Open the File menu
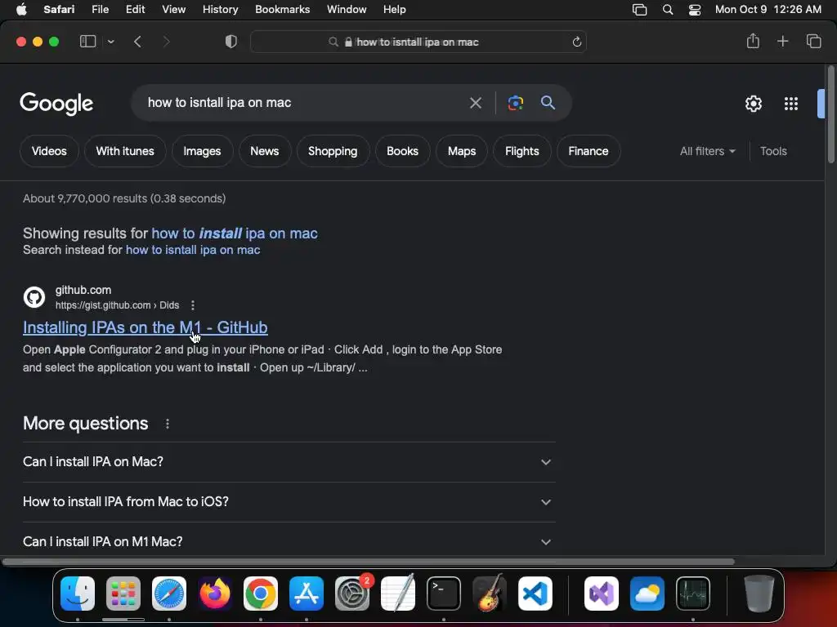The height and width of the screenshot is (627, 837). [x=100, y=10]
